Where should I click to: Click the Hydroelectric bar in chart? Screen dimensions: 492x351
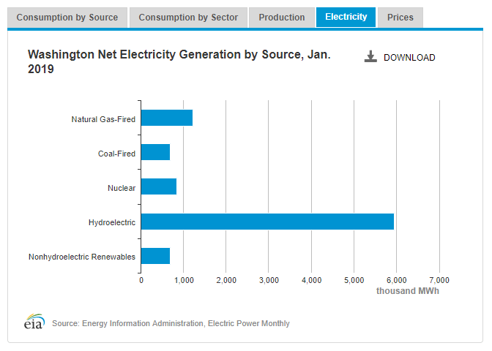267,222
